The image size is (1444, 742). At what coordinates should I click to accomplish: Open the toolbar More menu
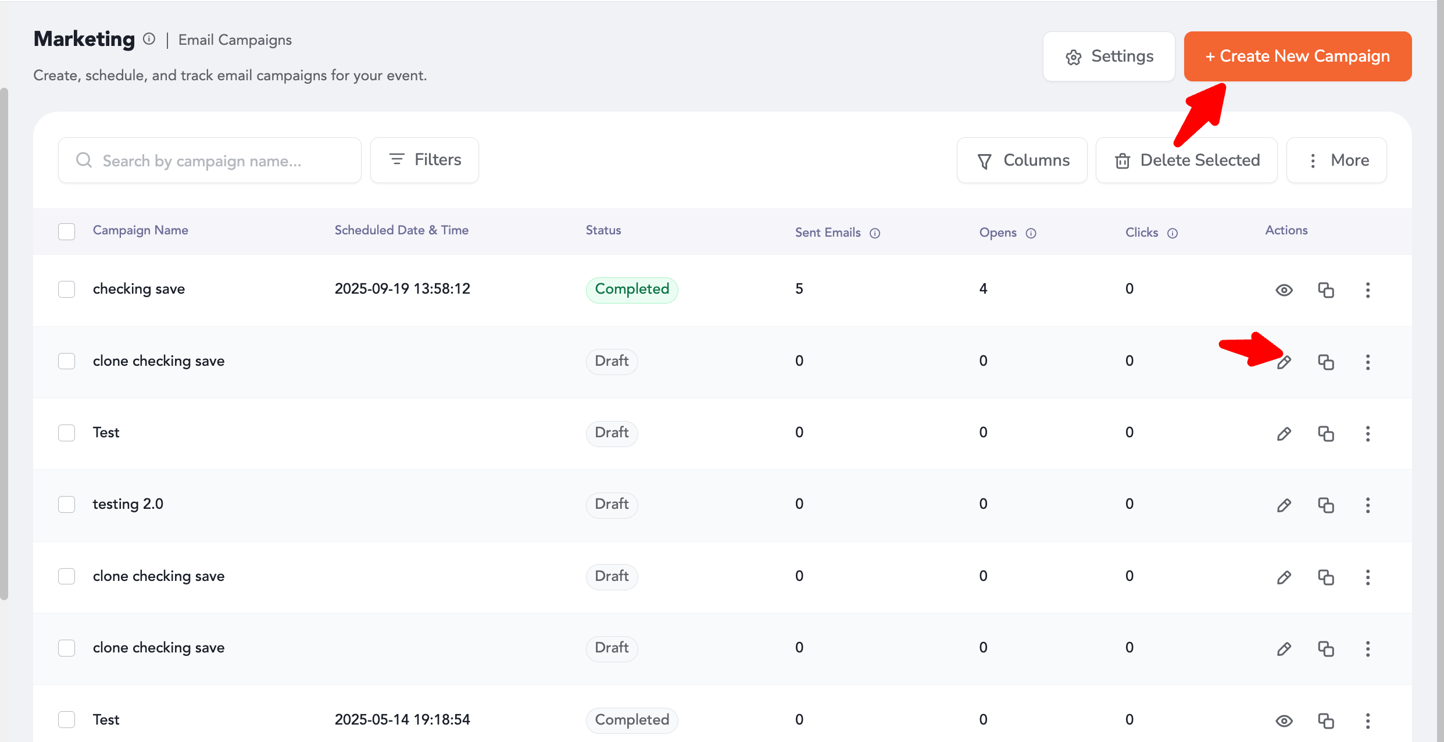coord(1336,160)
